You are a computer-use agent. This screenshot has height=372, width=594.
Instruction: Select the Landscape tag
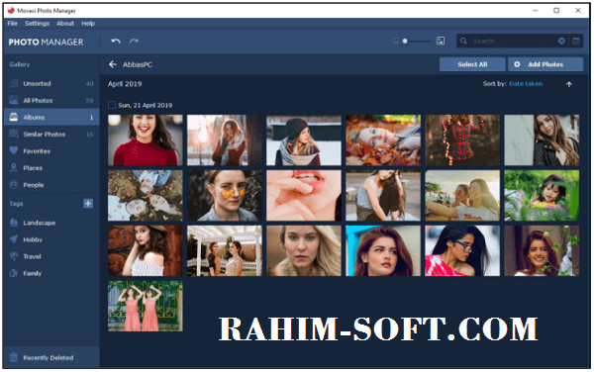click(x=51, y=223)
